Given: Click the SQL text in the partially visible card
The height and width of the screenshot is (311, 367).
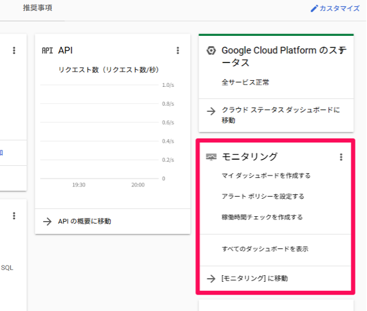Looking at the screenshot, I should coord(7,268).
